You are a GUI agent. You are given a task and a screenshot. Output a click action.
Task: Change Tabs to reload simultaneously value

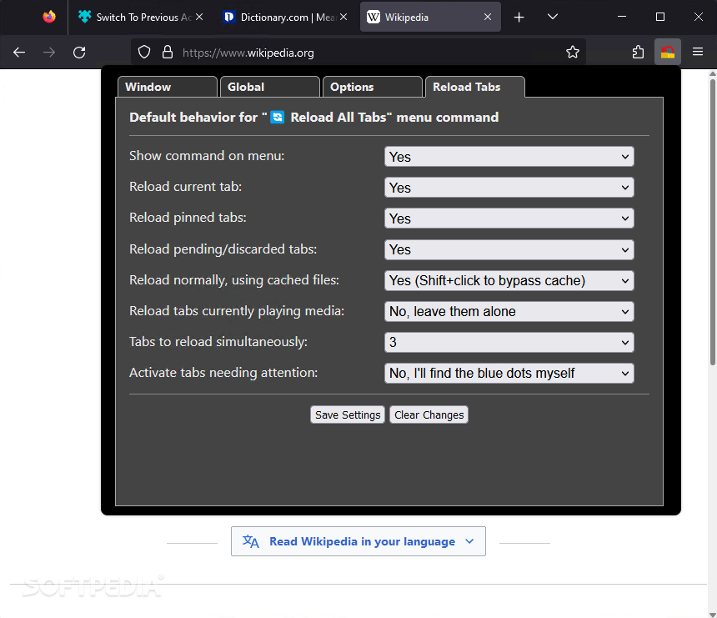[x=509, y=342]
